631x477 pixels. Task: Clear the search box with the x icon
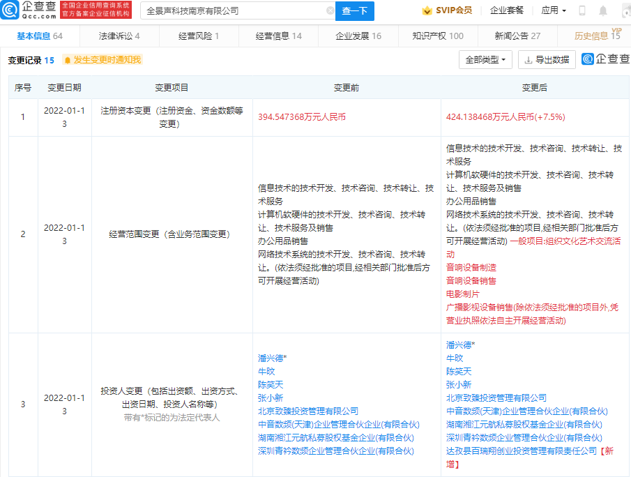tap(330, 10)
